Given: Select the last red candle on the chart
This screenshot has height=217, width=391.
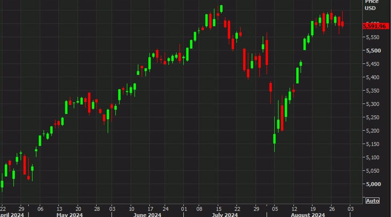Looking at the screenshot, I should click(342, 24).
